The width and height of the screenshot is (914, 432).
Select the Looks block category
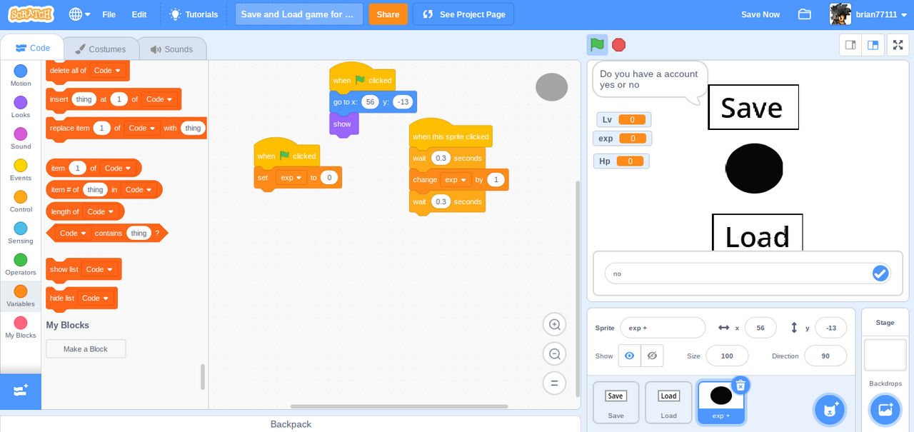coord(21,107)
